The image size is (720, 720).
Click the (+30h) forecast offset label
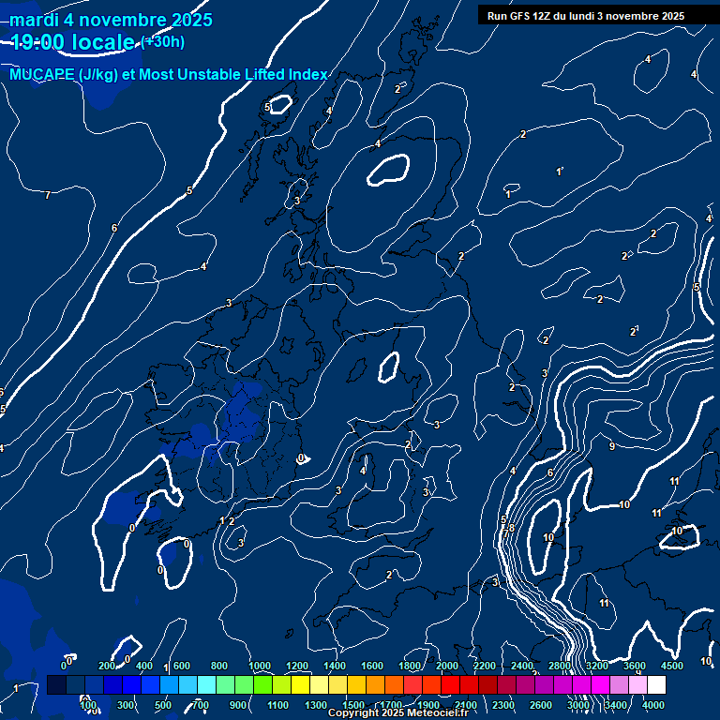pos(162,42)
